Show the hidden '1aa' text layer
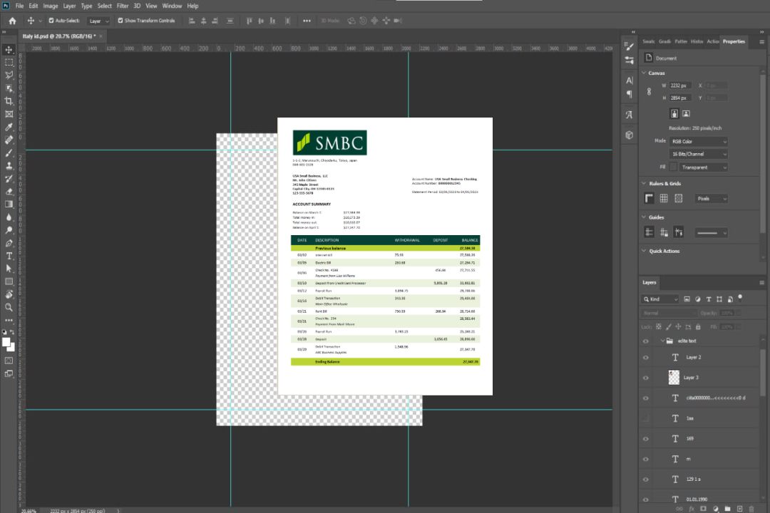This screenshot has width=770, height=513. coord(646,418)
